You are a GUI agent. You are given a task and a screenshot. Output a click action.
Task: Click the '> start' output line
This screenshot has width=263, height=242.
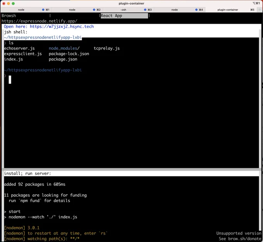[x=12, y=212]
